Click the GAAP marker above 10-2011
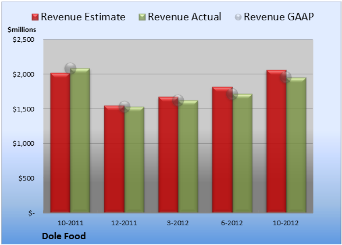Screen dimensions: 342x245 pos(70,69)
